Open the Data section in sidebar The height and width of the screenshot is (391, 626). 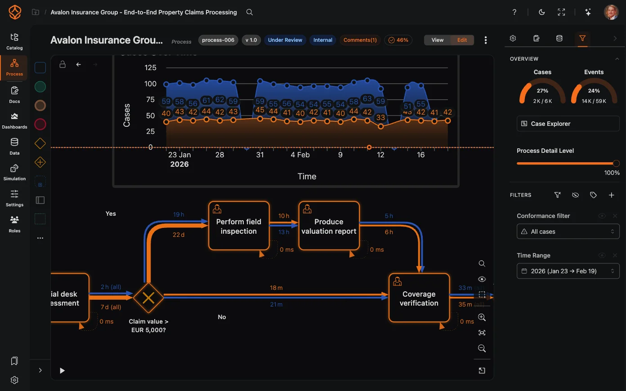[14, 147]
